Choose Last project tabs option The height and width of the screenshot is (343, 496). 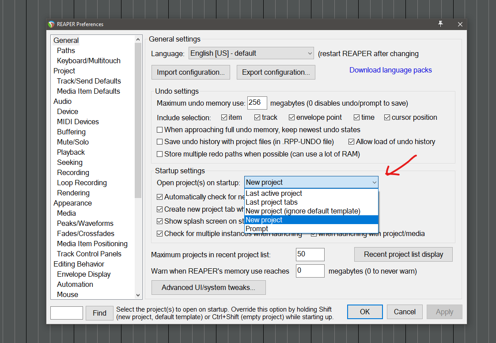click(311, 202)
